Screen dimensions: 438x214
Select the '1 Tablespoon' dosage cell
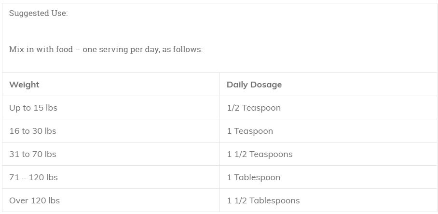253,177
